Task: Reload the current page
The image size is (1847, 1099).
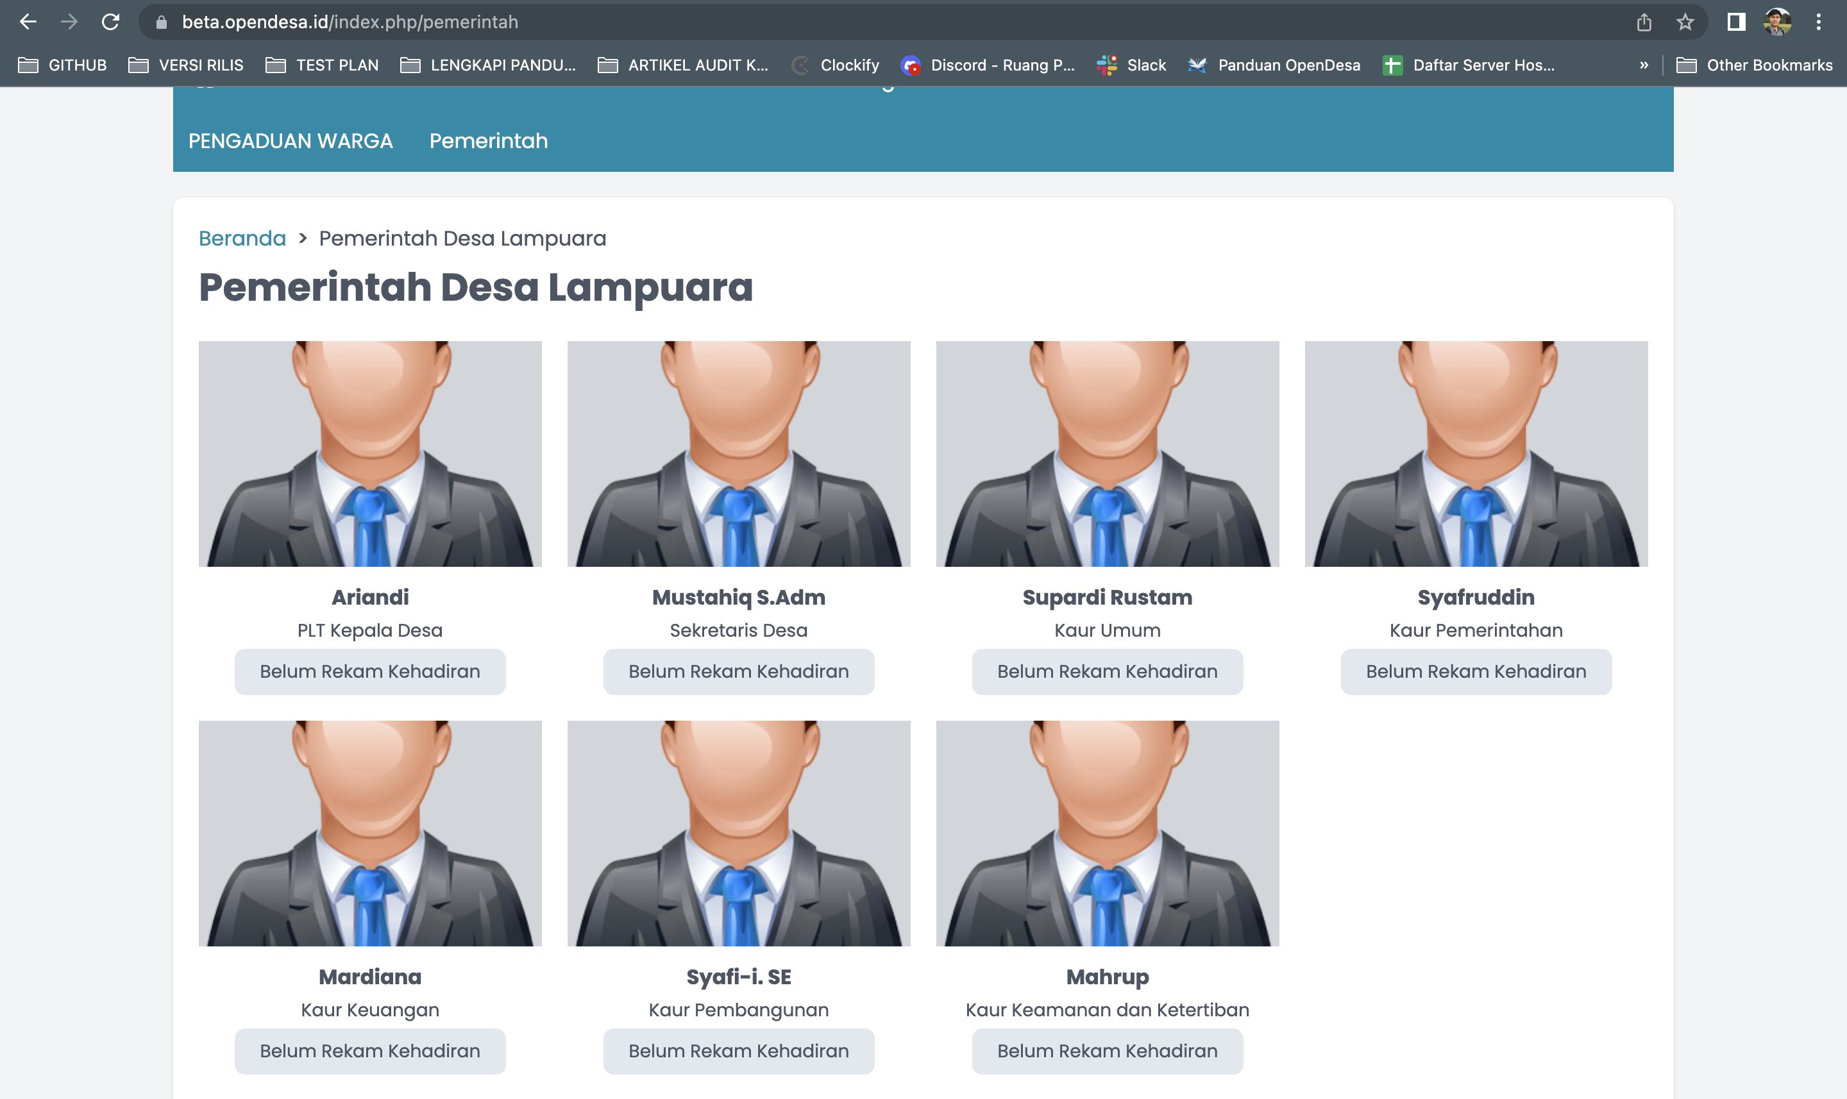Action: pyautogui.click(x=110, y=21)
